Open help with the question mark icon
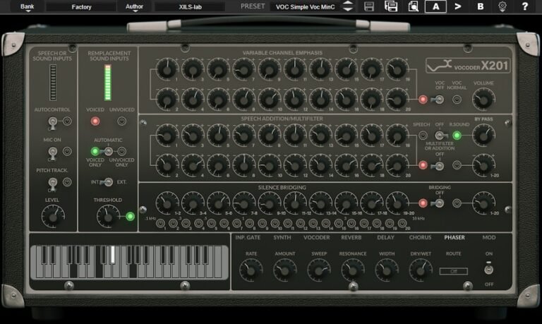The height and width of the screenshot is (324, 542). [525, 6]
